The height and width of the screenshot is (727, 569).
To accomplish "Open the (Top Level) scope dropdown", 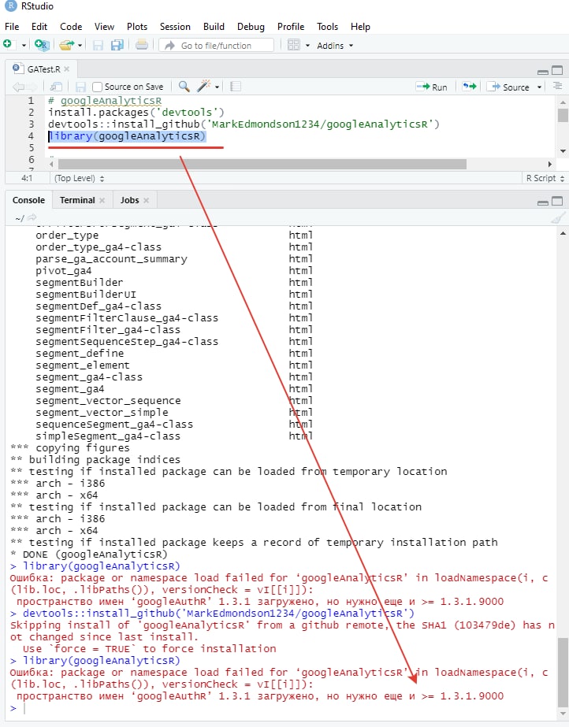I will 80,178.
